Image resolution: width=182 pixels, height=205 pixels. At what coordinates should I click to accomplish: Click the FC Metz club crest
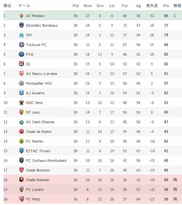tap(22, 199)
